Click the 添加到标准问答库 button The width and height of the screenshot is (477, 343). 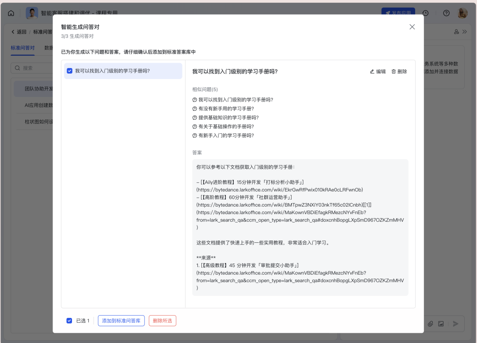pyautogui.click(x=121, y=321)
